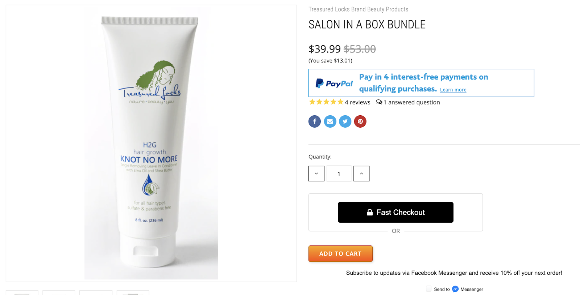The width and height of the screenshot is (580, 295).
Task: Share product by email icon
Action: point(330,121)
